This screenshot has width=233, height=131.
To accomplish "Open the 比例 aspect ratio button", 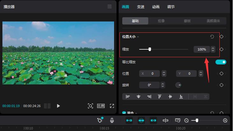I will tap(101, 106).
